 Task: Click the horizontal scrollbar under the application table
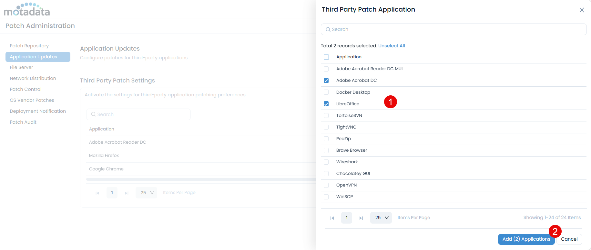[x=200, y=179]
